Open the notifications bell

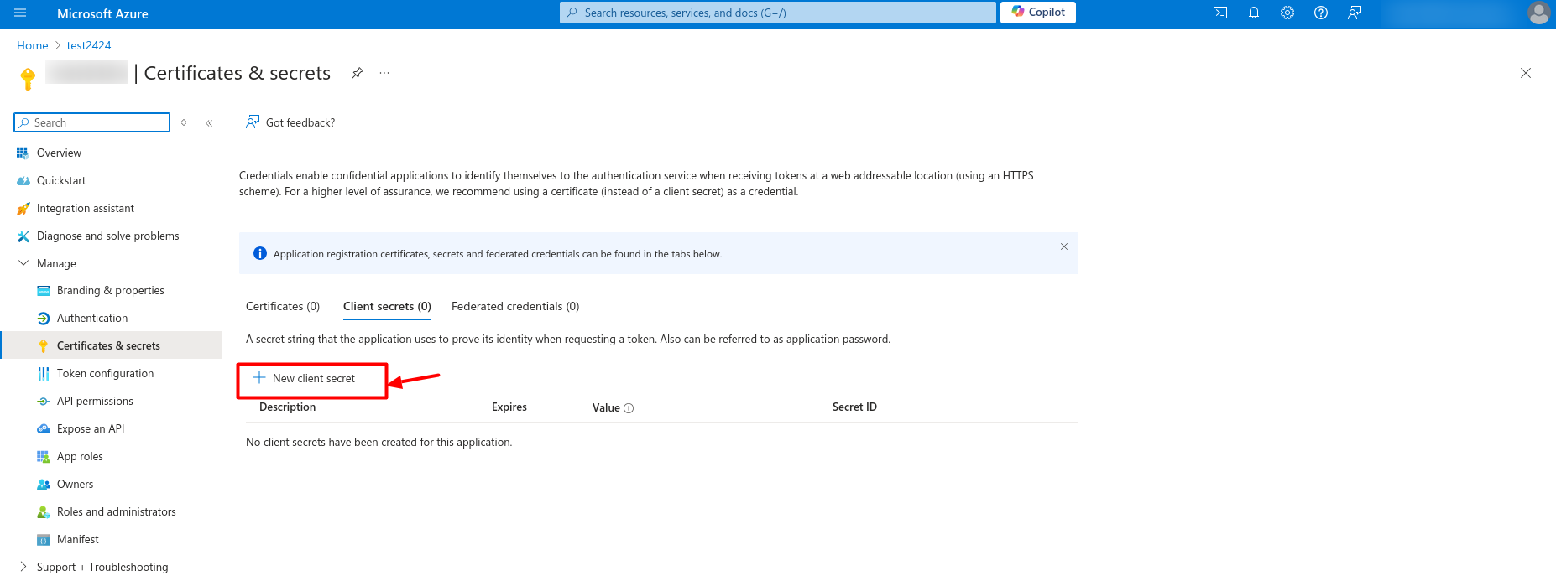click(x=1254, y=13)
